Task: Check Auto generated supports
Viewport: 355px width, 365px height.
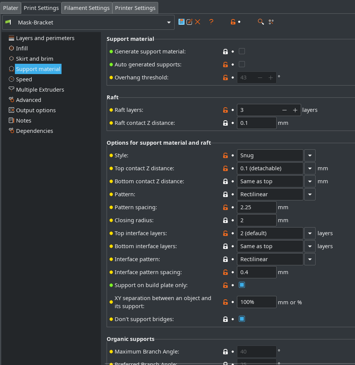Action: tap(242, 64)
